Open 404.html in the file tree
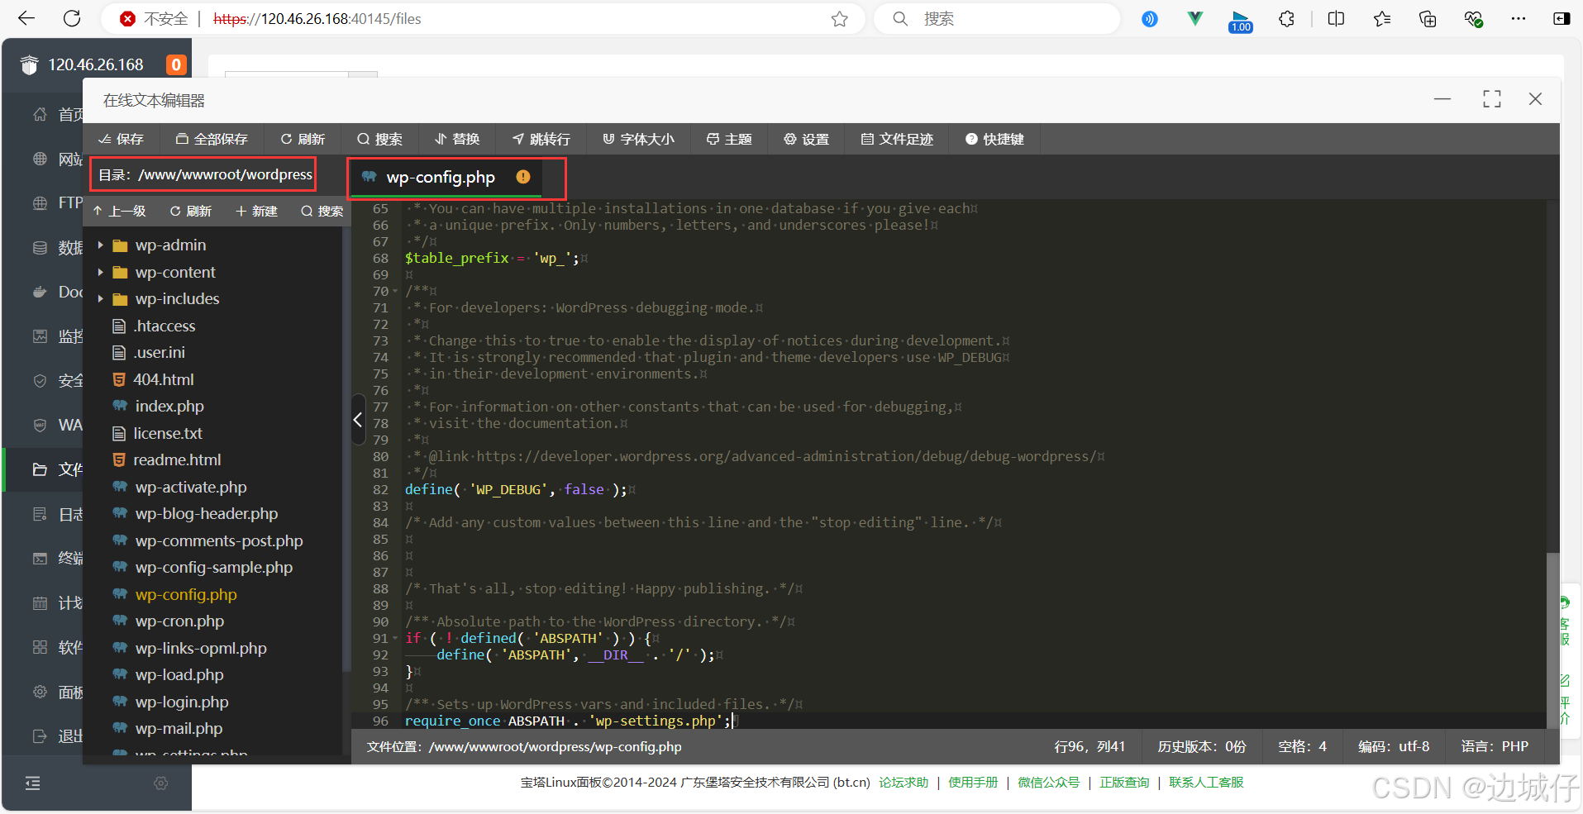 [163, 379]
